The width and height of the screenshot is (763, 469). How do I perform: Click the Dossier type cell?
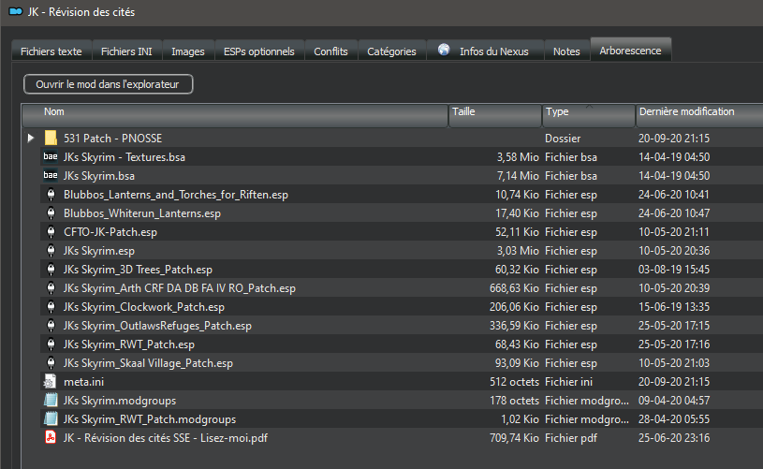(563, 139)
